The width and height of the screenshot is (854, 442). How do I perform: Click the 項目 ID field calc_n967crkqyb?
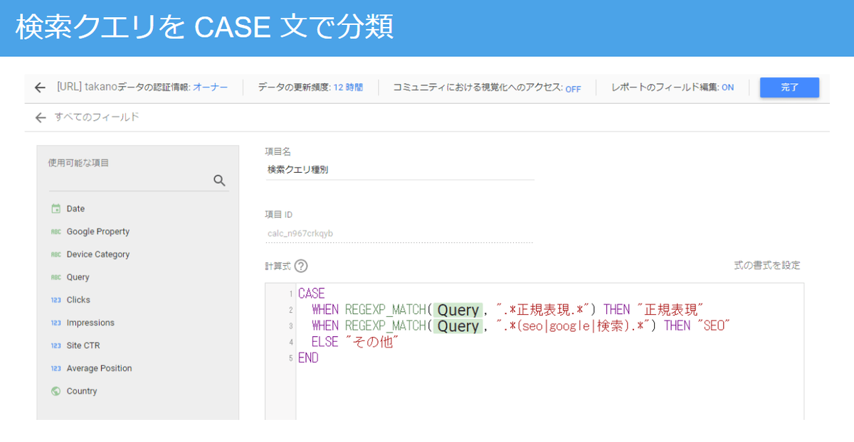(399, 233)
